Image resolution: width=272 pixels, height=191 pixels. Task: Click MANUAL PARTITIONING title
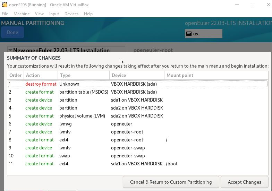tap(33, 23)
